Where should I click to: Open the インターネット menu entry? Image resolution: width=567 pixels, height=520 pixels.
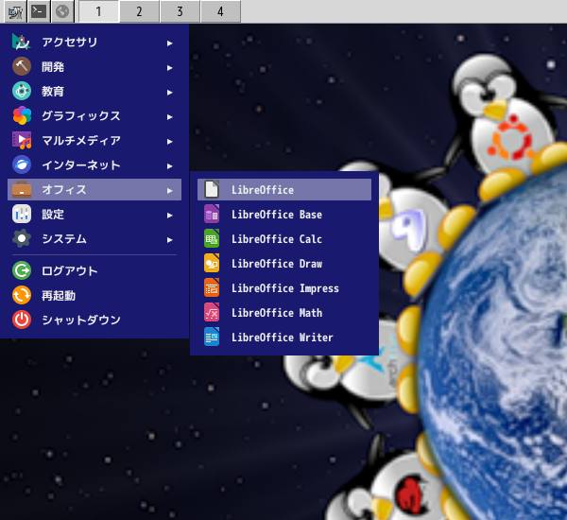point(94,165)
